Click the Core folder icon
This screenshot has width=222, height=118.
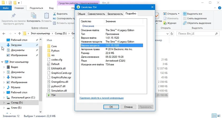(x=49, y=46)
